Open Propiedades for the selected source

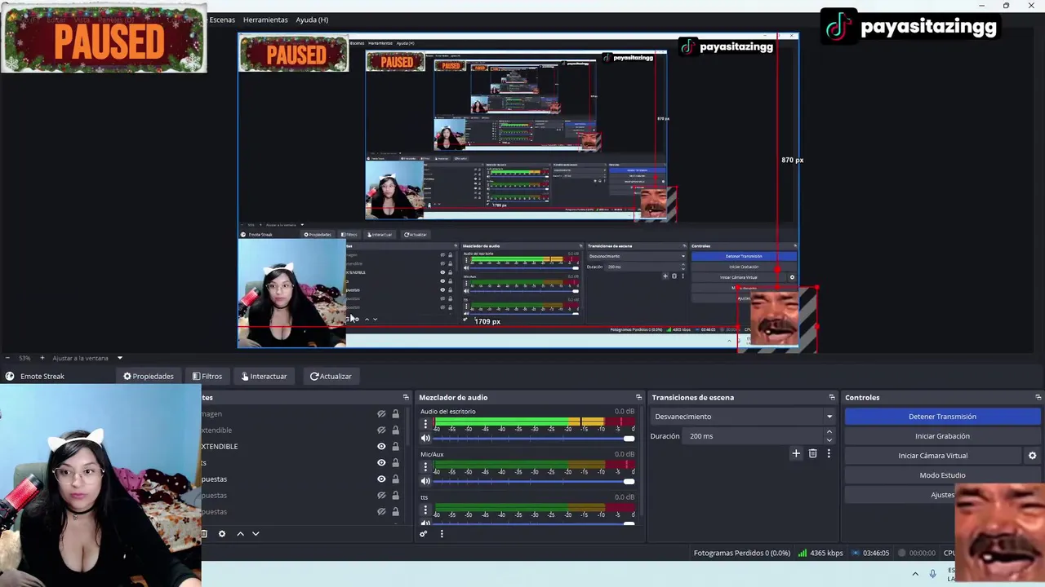point(149,376)
